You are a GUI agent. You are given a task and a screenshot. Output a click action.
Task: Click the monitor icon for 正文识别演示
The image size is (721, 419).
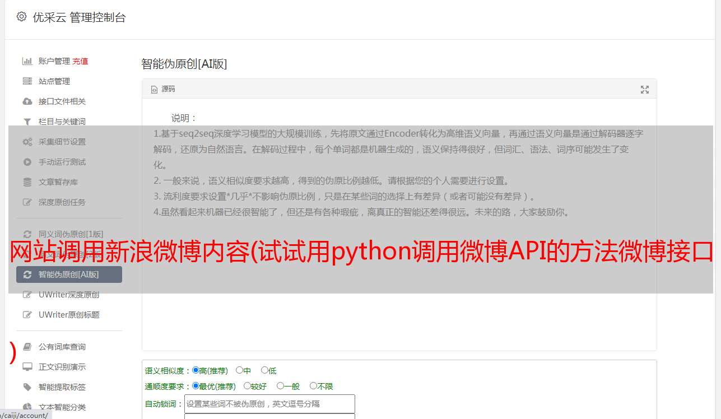[27, 367]
